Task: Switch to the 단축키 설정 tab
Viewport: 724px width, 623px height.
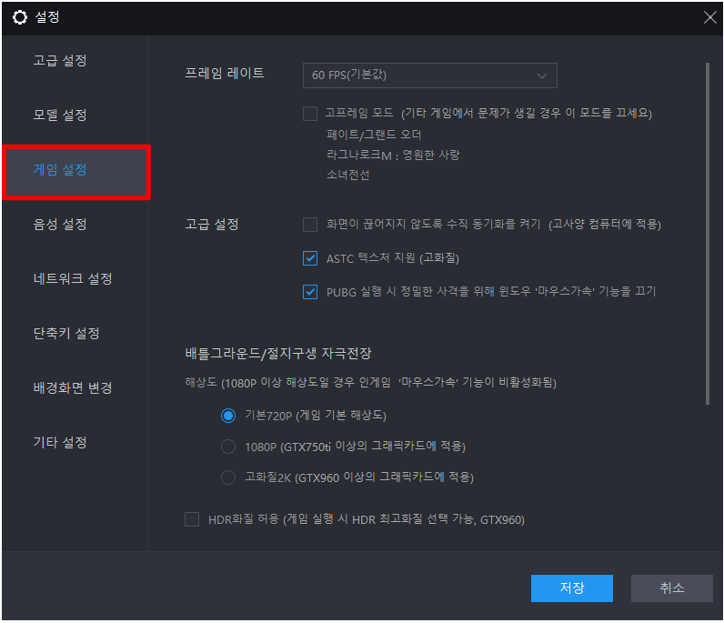Action: [66, 334]
